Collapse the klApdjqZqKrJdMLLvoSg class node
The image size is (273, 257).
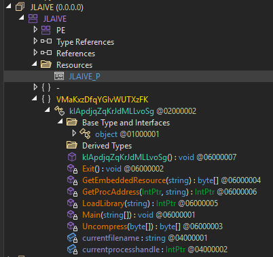point(48,110)
